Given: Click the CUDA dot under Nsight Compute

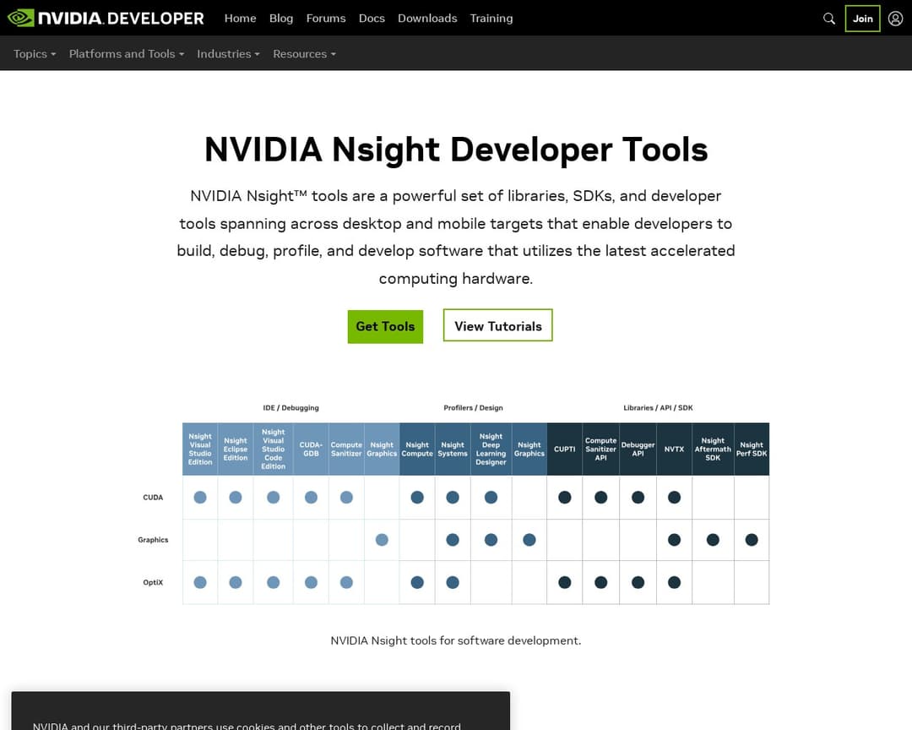Looking at the screenshot, I should 417,497.
